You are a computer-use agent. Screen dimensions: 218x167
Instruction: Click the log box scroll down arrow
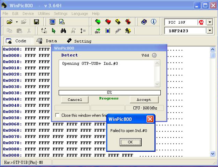[x=157, y=84]
